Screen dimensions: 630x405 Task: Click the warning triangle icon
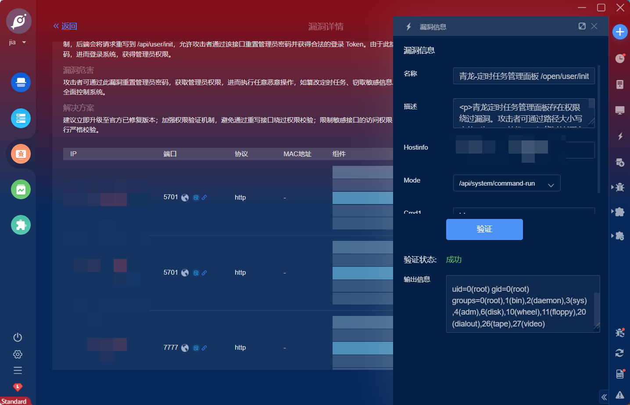pyautogui.click(x=619, y=395)
